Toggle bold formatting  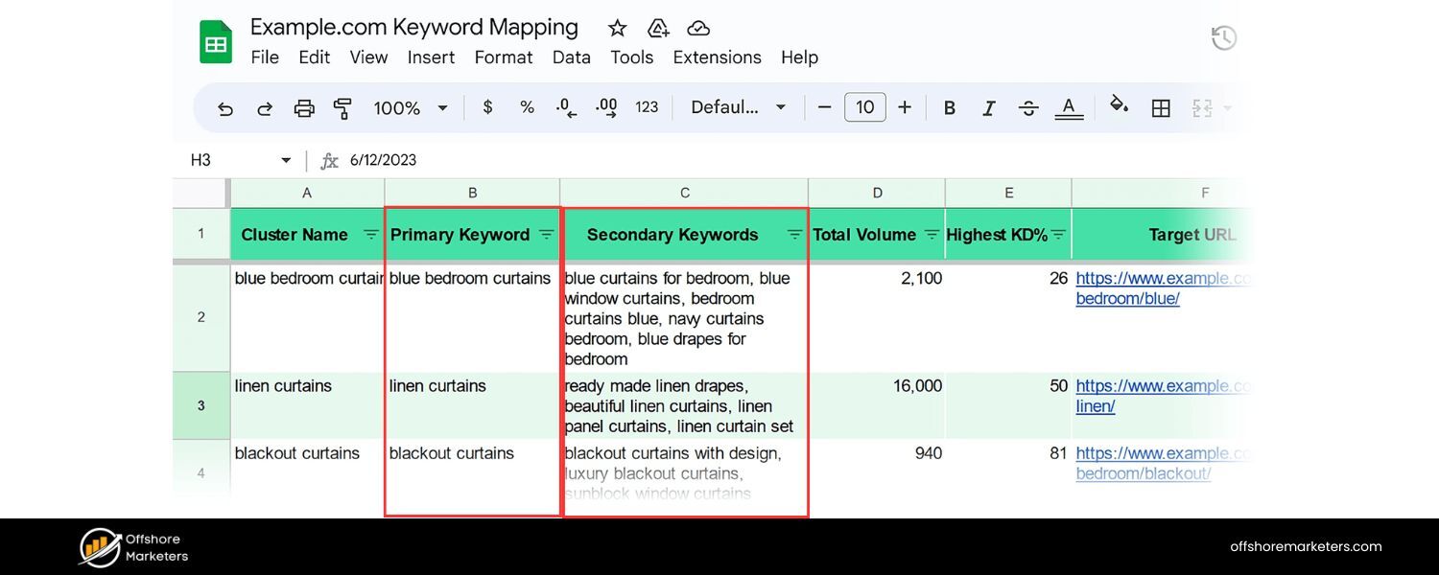click(x=949, y=107)
